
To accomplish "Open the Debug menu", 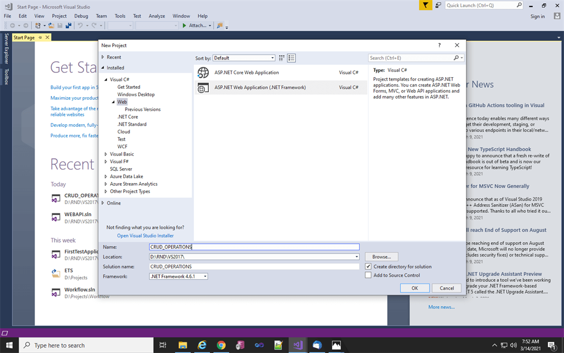I will click(x=81, y=15).
